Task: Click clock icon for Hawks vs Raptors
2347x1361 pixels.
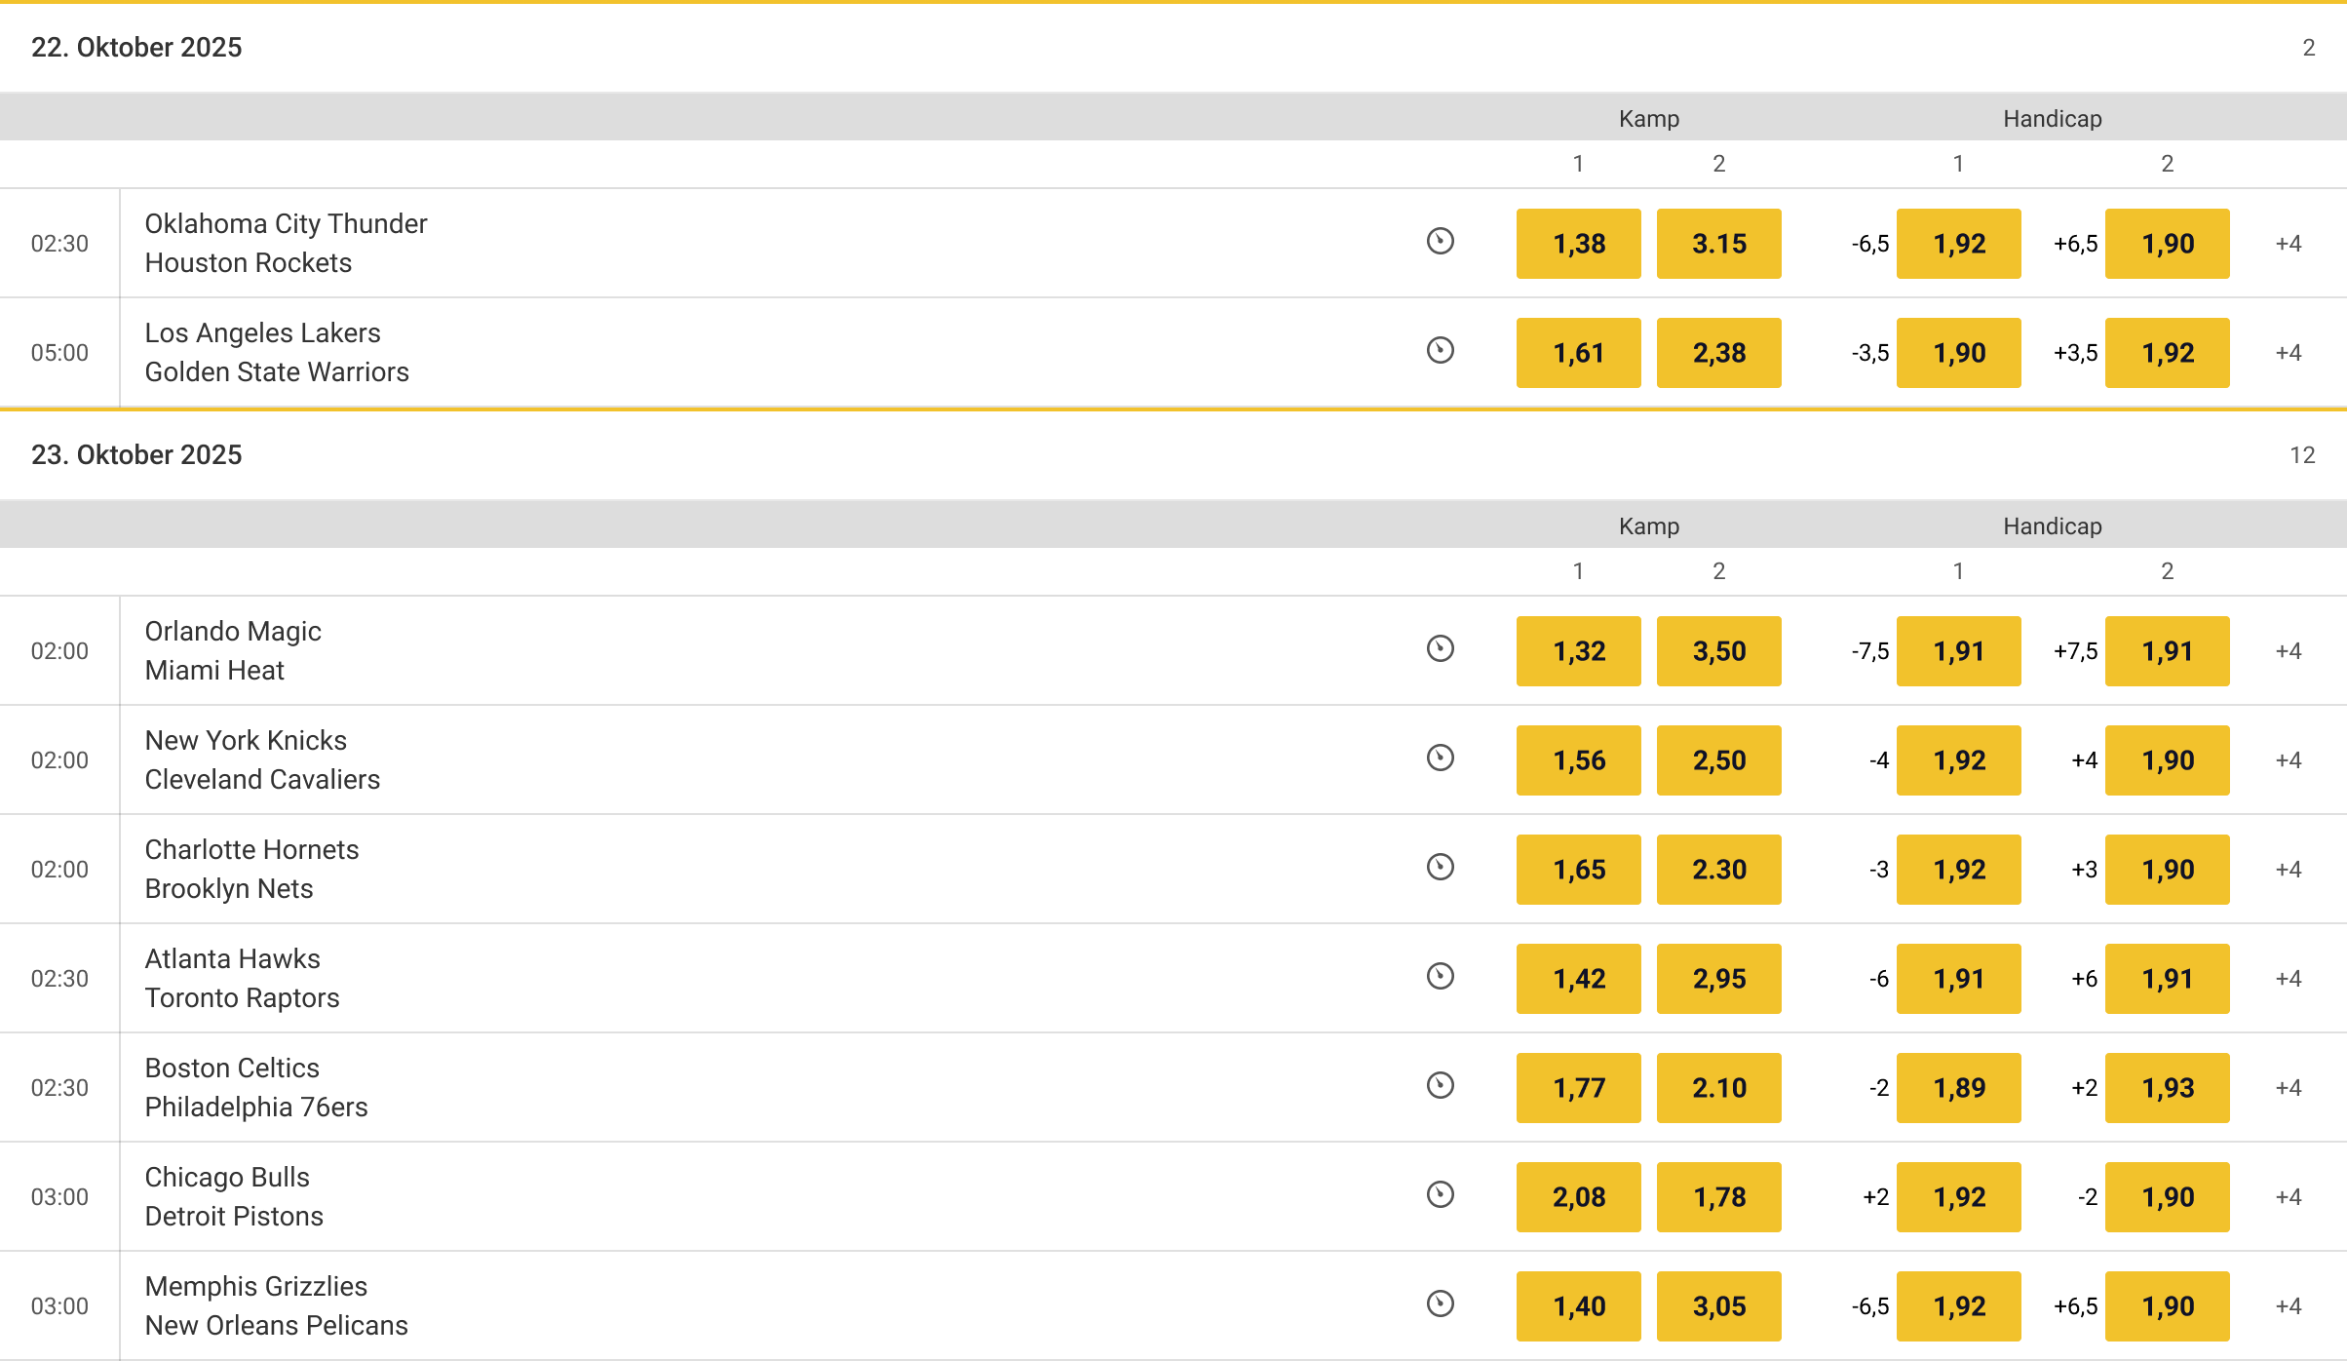Action: click(1440, 977)
